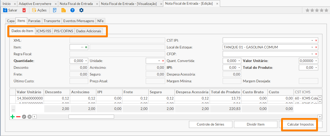
Task: Confirm the grid edit with the gray check icon
Action: point(24,117)
